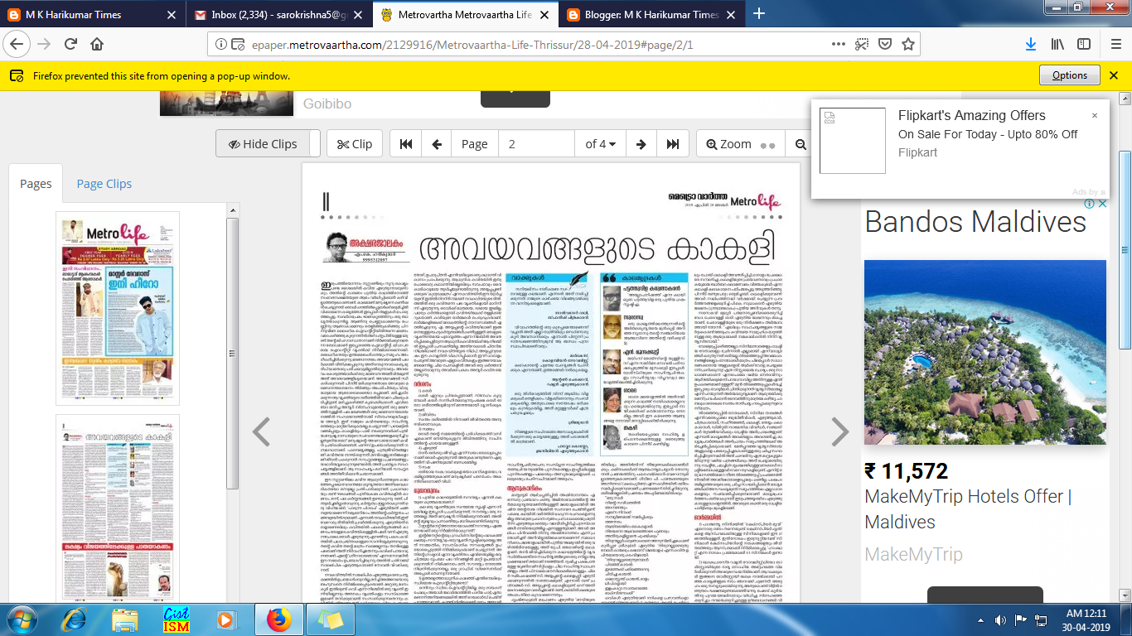
Task: Go back to the previous e-paper page
Action: pos(437,144)
